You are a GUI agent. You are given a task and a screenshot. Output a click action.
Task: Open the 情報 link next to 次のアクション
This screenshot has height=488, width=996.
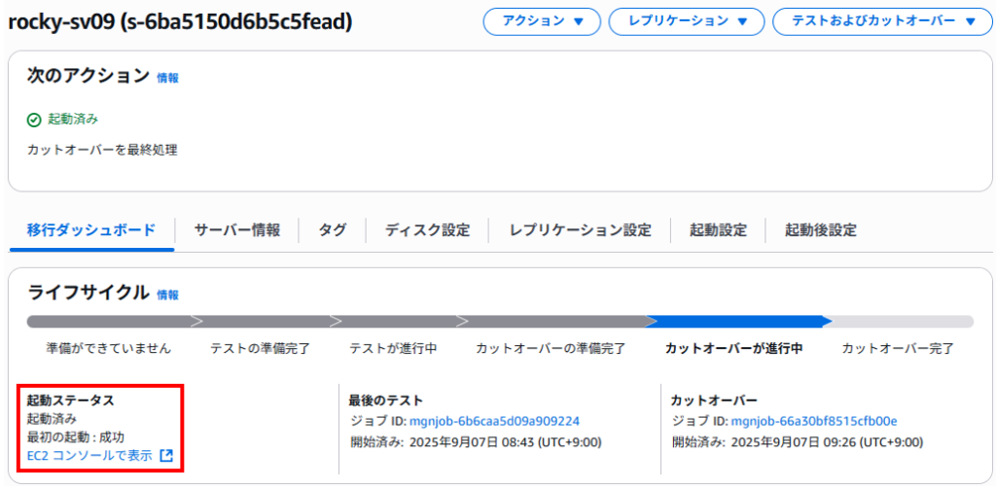point(167,78)
